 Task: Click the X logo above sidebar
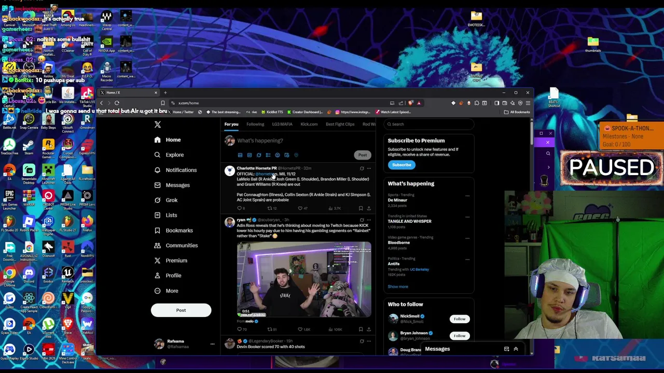coord(158,124)
